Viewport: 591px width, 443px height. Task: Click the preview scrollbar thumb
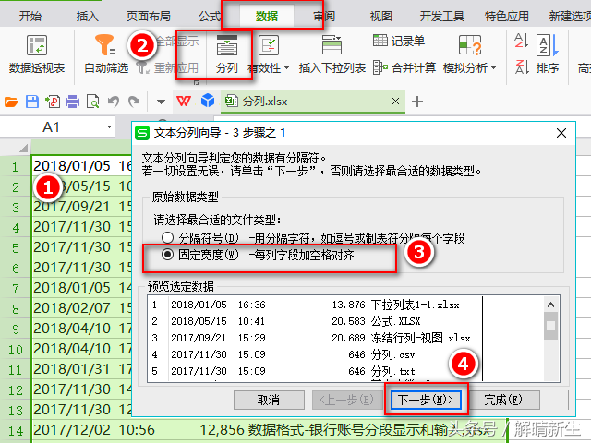coord(550,326)
